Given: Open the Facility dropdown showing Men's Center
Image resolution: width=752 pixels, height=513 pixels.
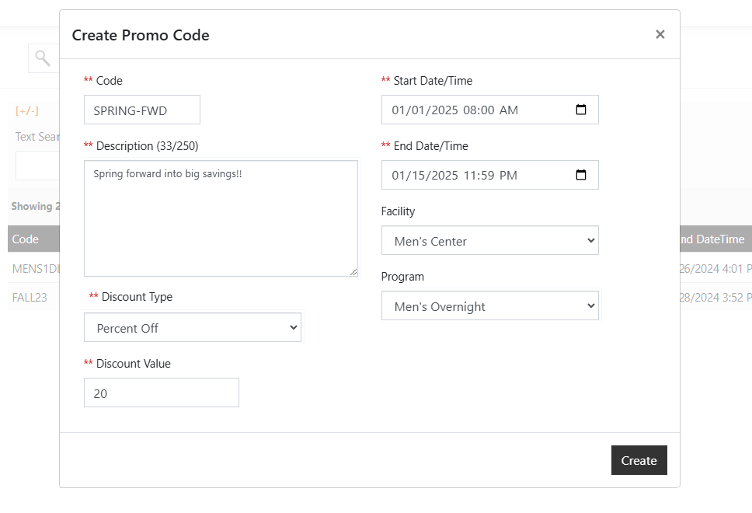Looking at the screenshot, I should [489, 240].
